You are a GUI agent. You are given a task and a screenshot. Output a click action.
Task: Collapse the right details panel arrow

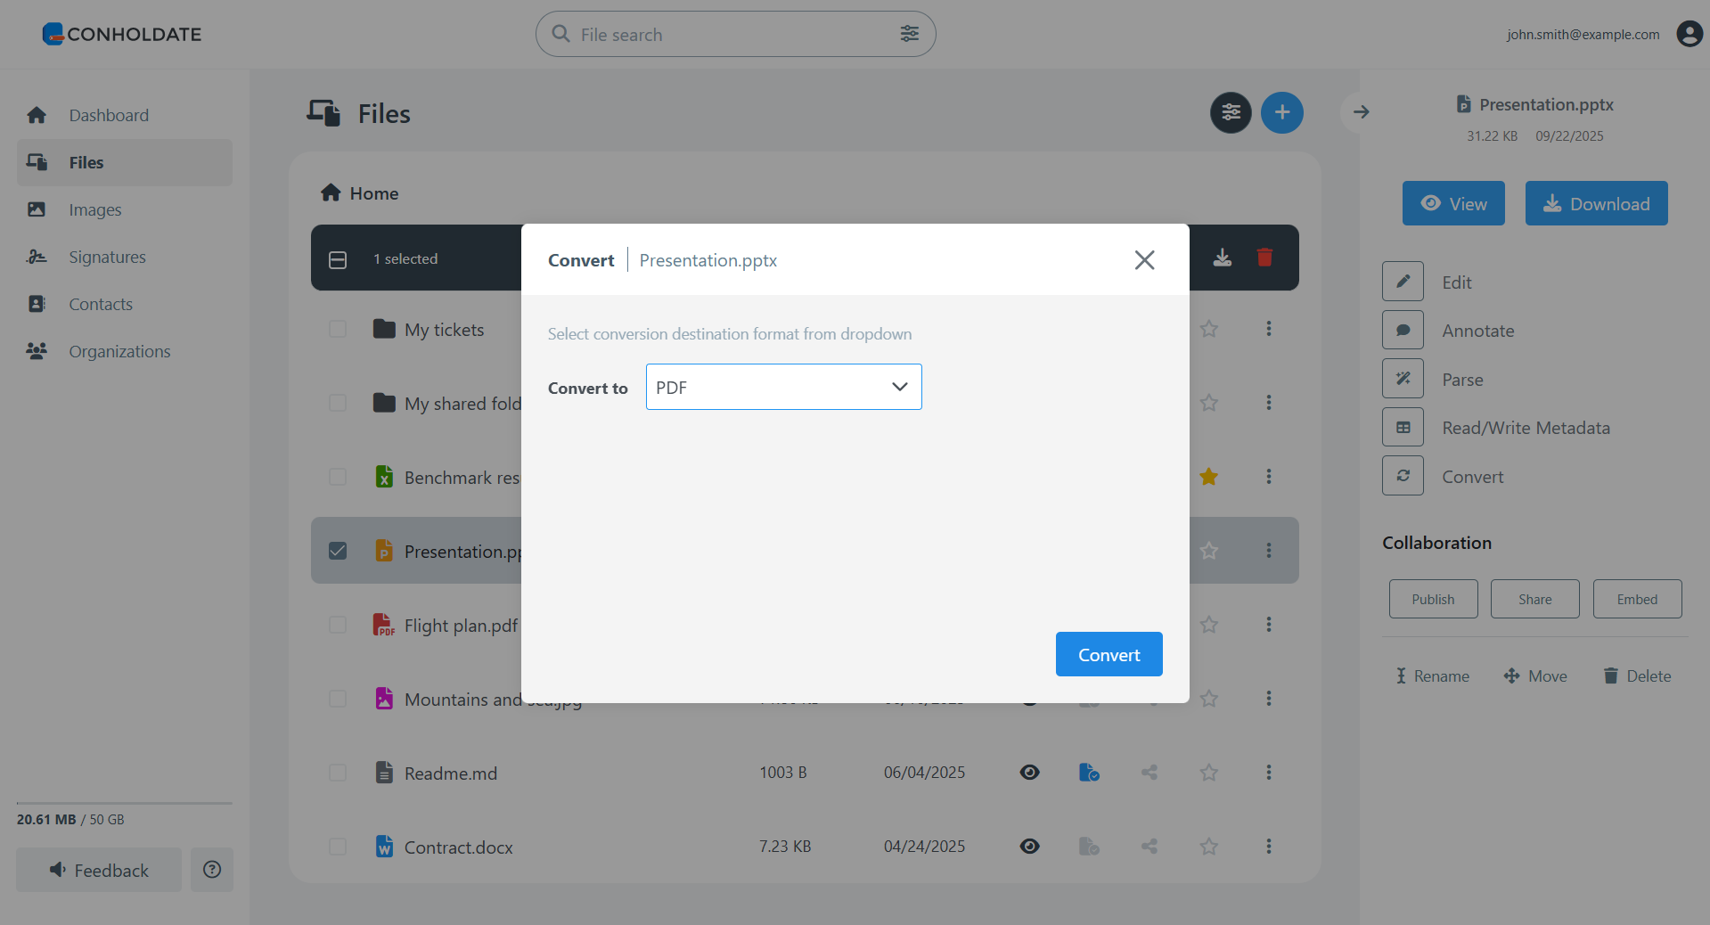(1361, 112)
